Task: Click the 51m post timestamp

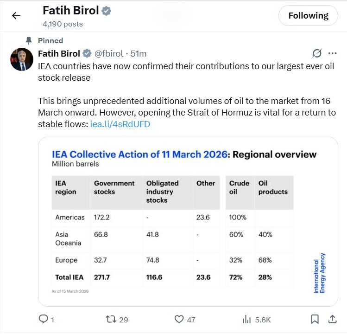Action: click(x=139, y=53)
